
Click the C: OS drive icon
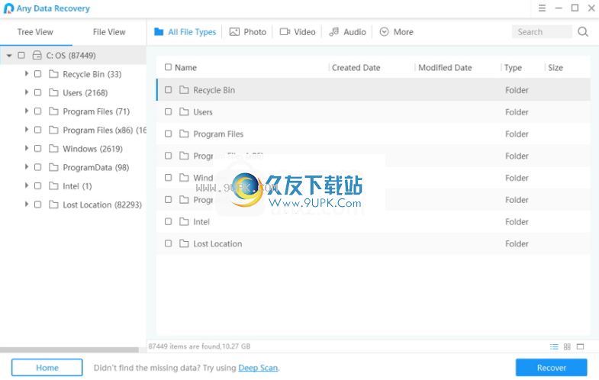[x=37, y=56]
